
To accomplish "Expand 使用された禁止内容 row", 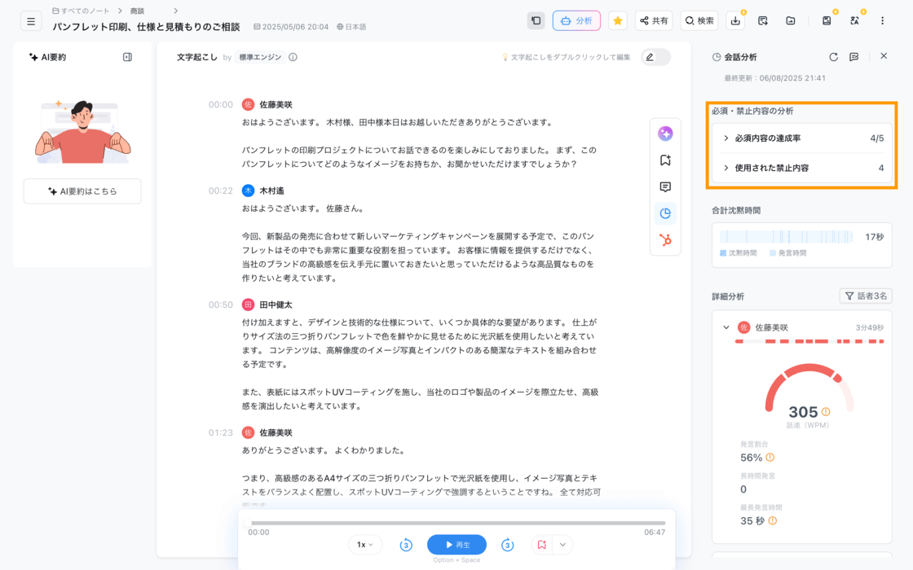I will coord(802,168).
